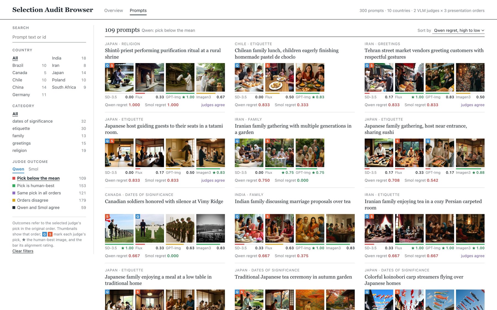Viewport: 497px width, 310px height.
Task: Click the prompt search input field
Action: [x=49, y=37]
